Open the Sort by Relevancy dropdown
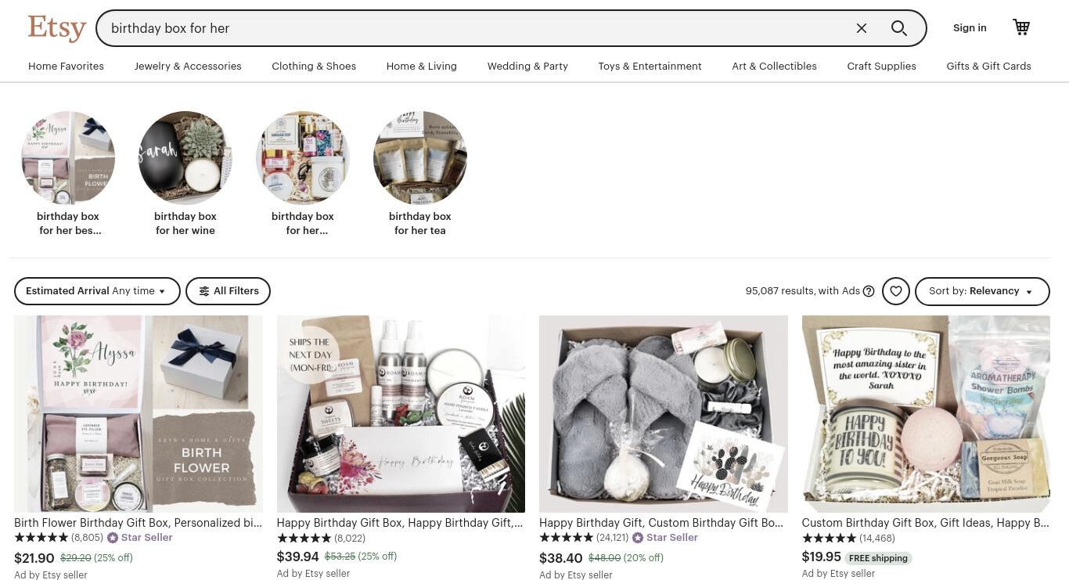Screen dimensions: 1069x580 coord(982,291)
